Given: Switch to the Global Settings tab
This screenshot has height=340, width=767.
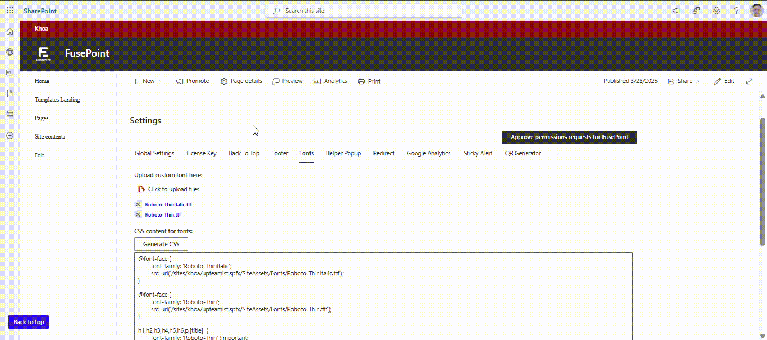Looking at the screenshot, I should pyautogui.click(x=154, y=153).
